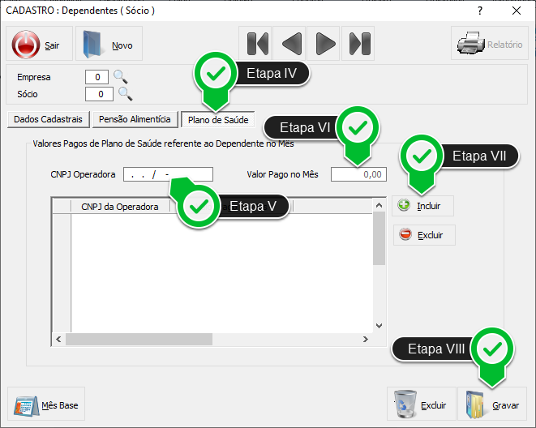This screenshot has height=428, width=536.
Task: Create a new record with Novo
Action: (109, 45)
